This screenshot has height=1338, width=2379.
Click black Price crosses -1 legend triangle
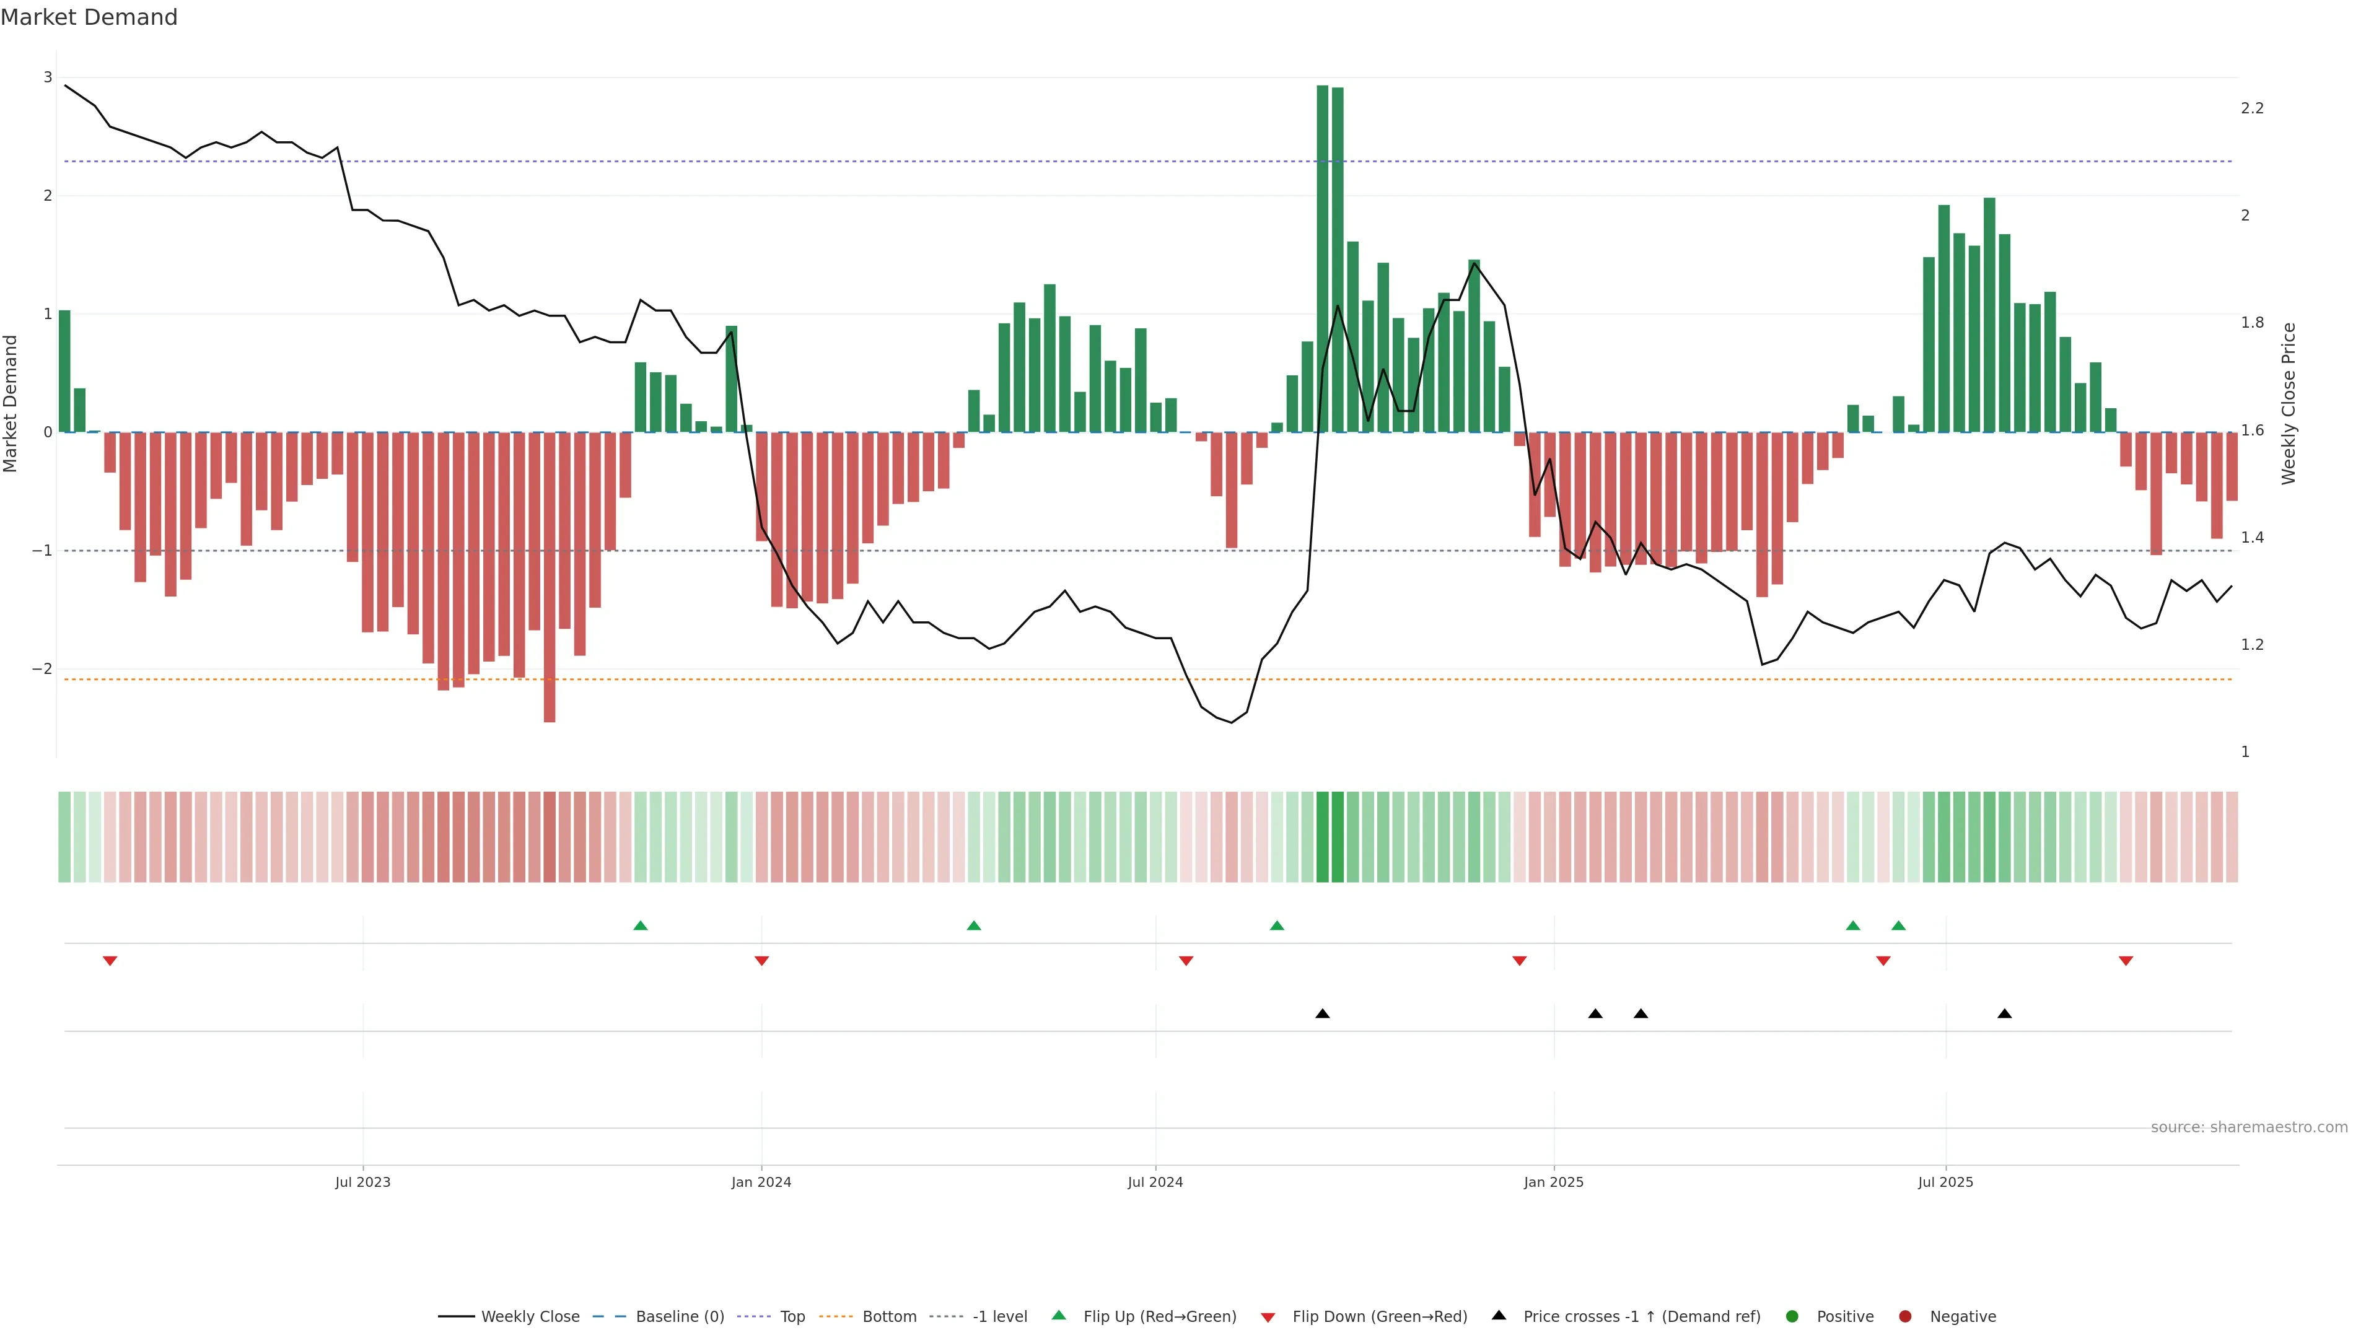(x=1499, y=1315)
